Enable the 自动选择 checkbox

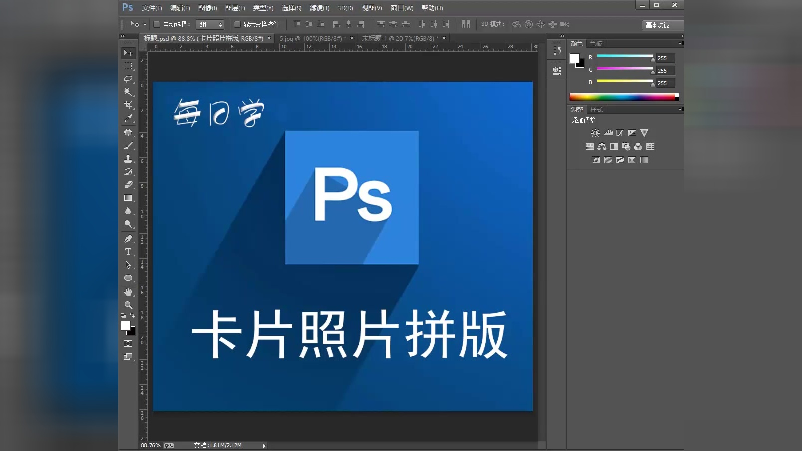[x=157, y=24]
